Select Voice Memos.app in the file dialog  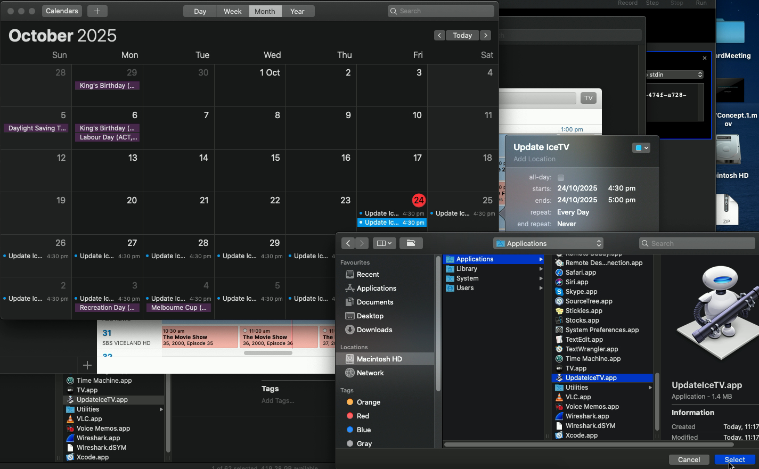click(592, 407)
